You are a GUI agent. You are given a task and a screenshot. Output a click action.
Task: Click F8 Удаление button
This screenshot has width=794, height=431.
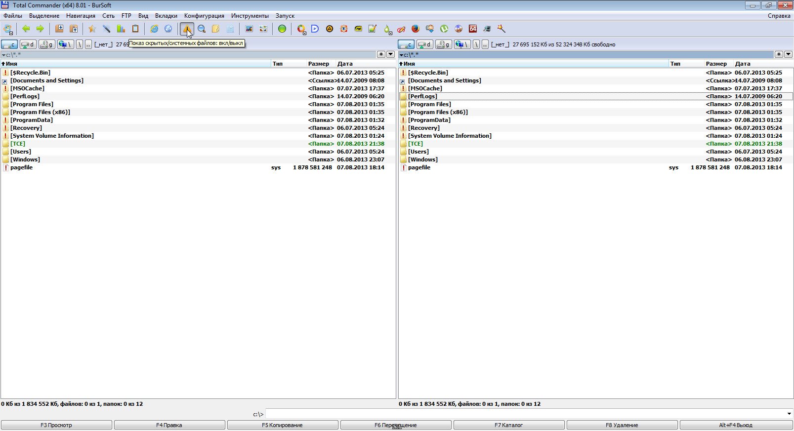coord(622,425)
